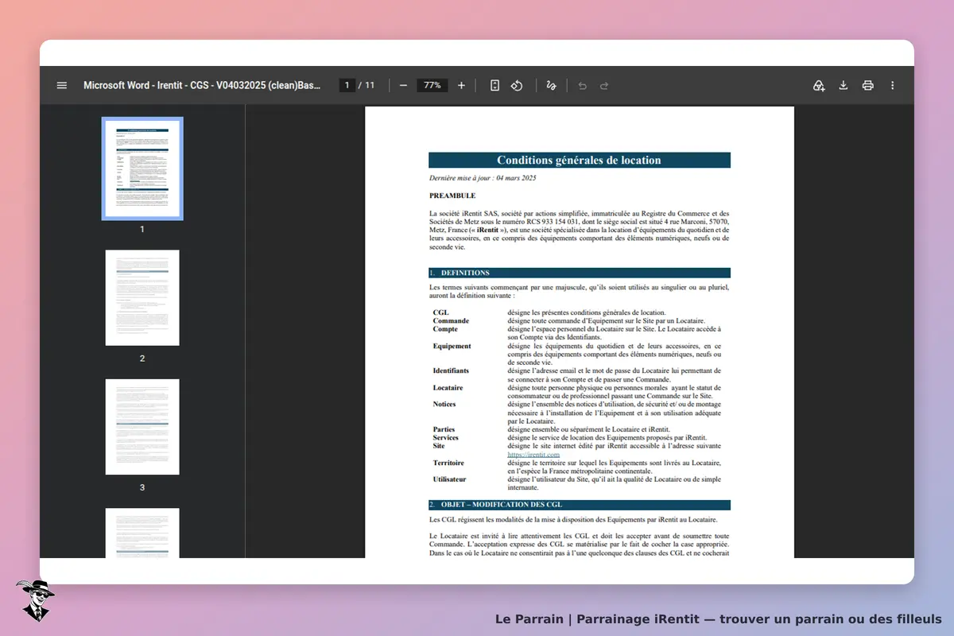Click the undo arrow
Image resolution: width=954 pixels, height=636 pixels.
point(582,85)
